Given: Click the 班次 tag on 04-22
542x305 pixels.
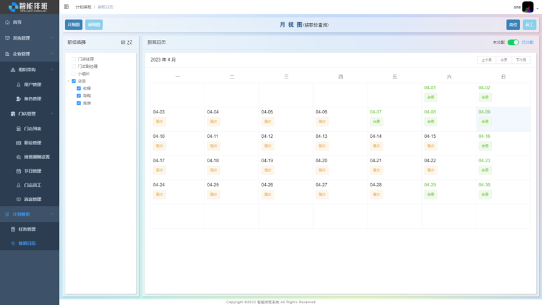Looking at the screenshot, I should pyautogui.click(x=431, y=170).
